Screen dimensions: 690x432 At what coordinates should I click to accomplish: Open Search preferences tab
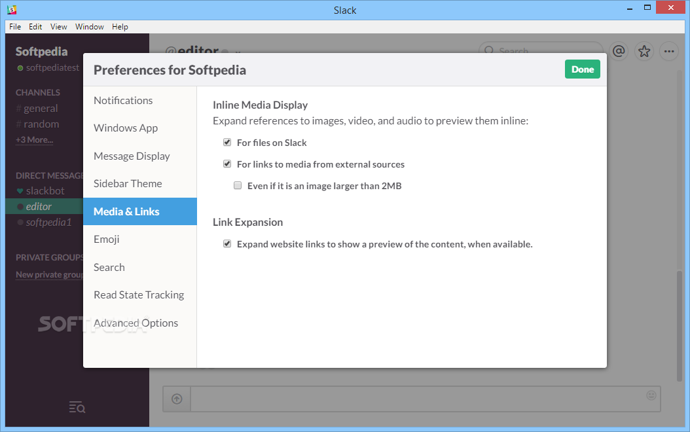[140, 268]
